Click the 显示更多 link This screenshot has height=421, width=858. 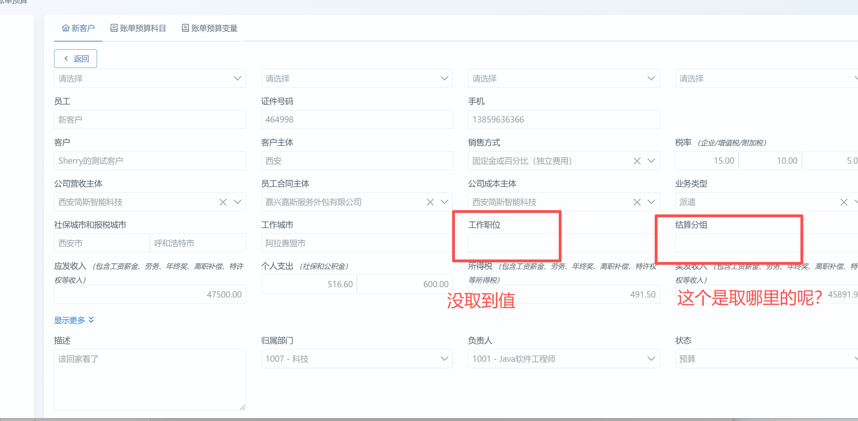pos(70,320)
